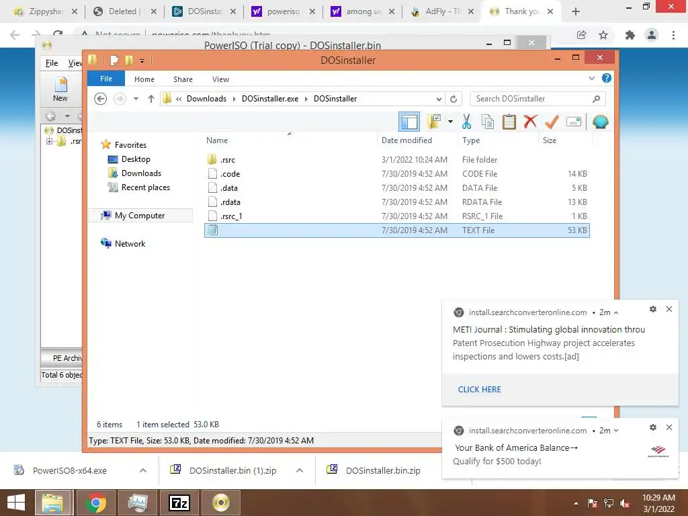Open Quick Access Toolbar customize dropdown
This screenshot has height=516, width=688.
point(142,60)
